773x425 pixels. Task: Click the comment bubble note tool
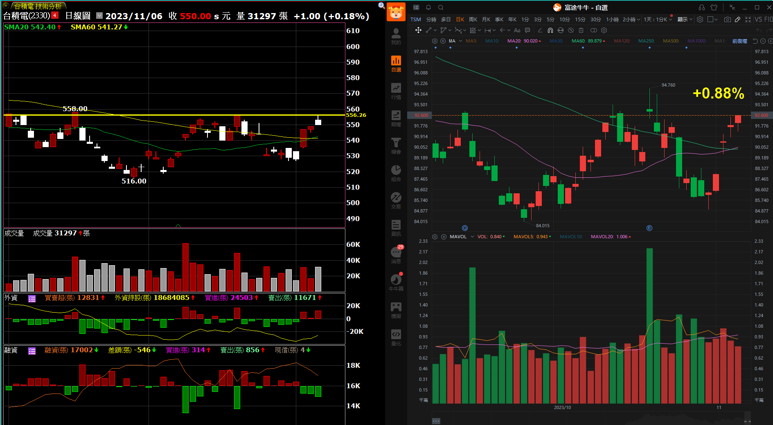click(527, 30)
